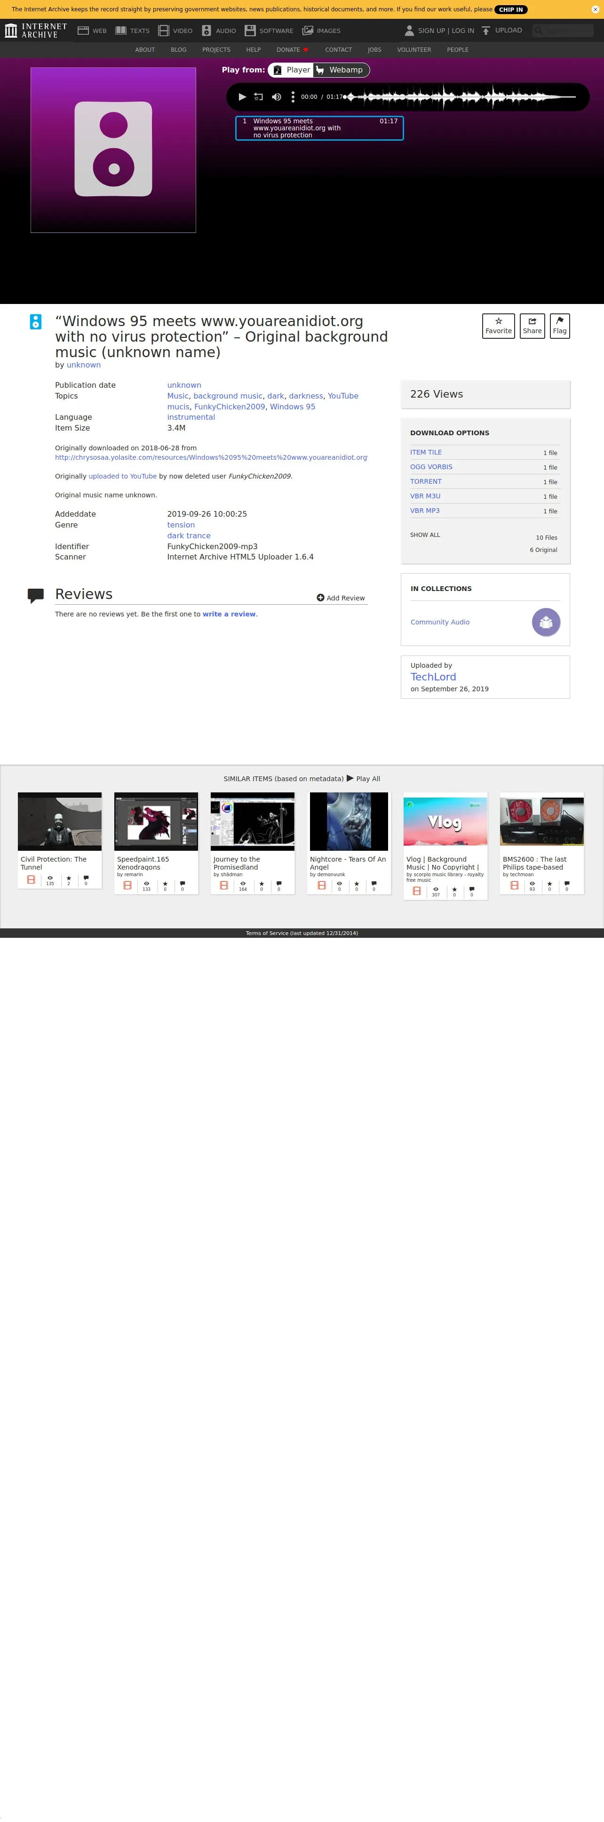Open the Images section icon

308,31
